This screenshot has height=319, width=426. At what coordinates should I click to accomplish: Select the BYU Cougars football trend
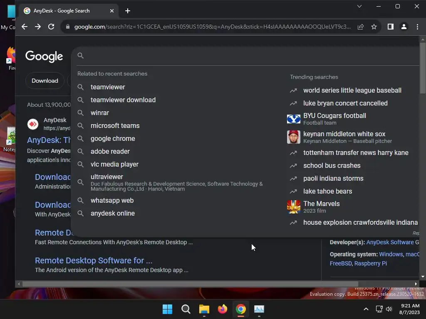pos(334,119)
